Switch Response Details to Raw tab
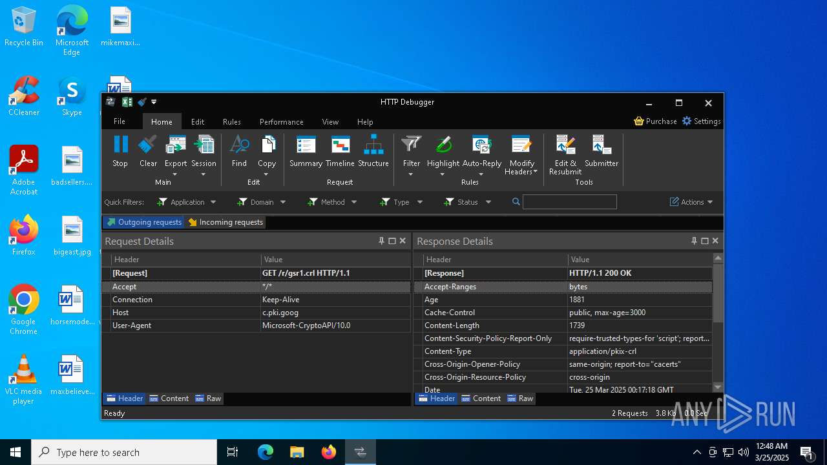The width and height of the screenshot is (827, 465). pos(520,398)
